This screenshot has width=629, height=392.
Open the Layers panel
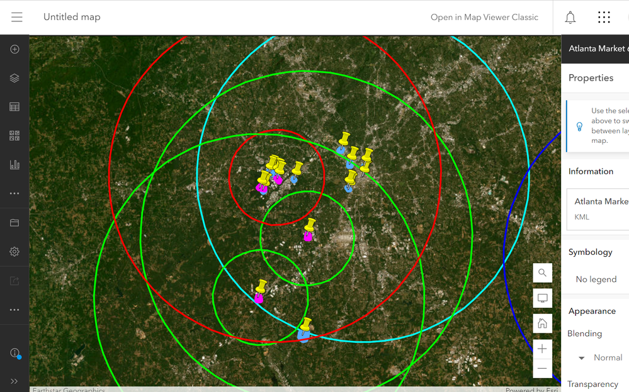[x=14, y=78]
